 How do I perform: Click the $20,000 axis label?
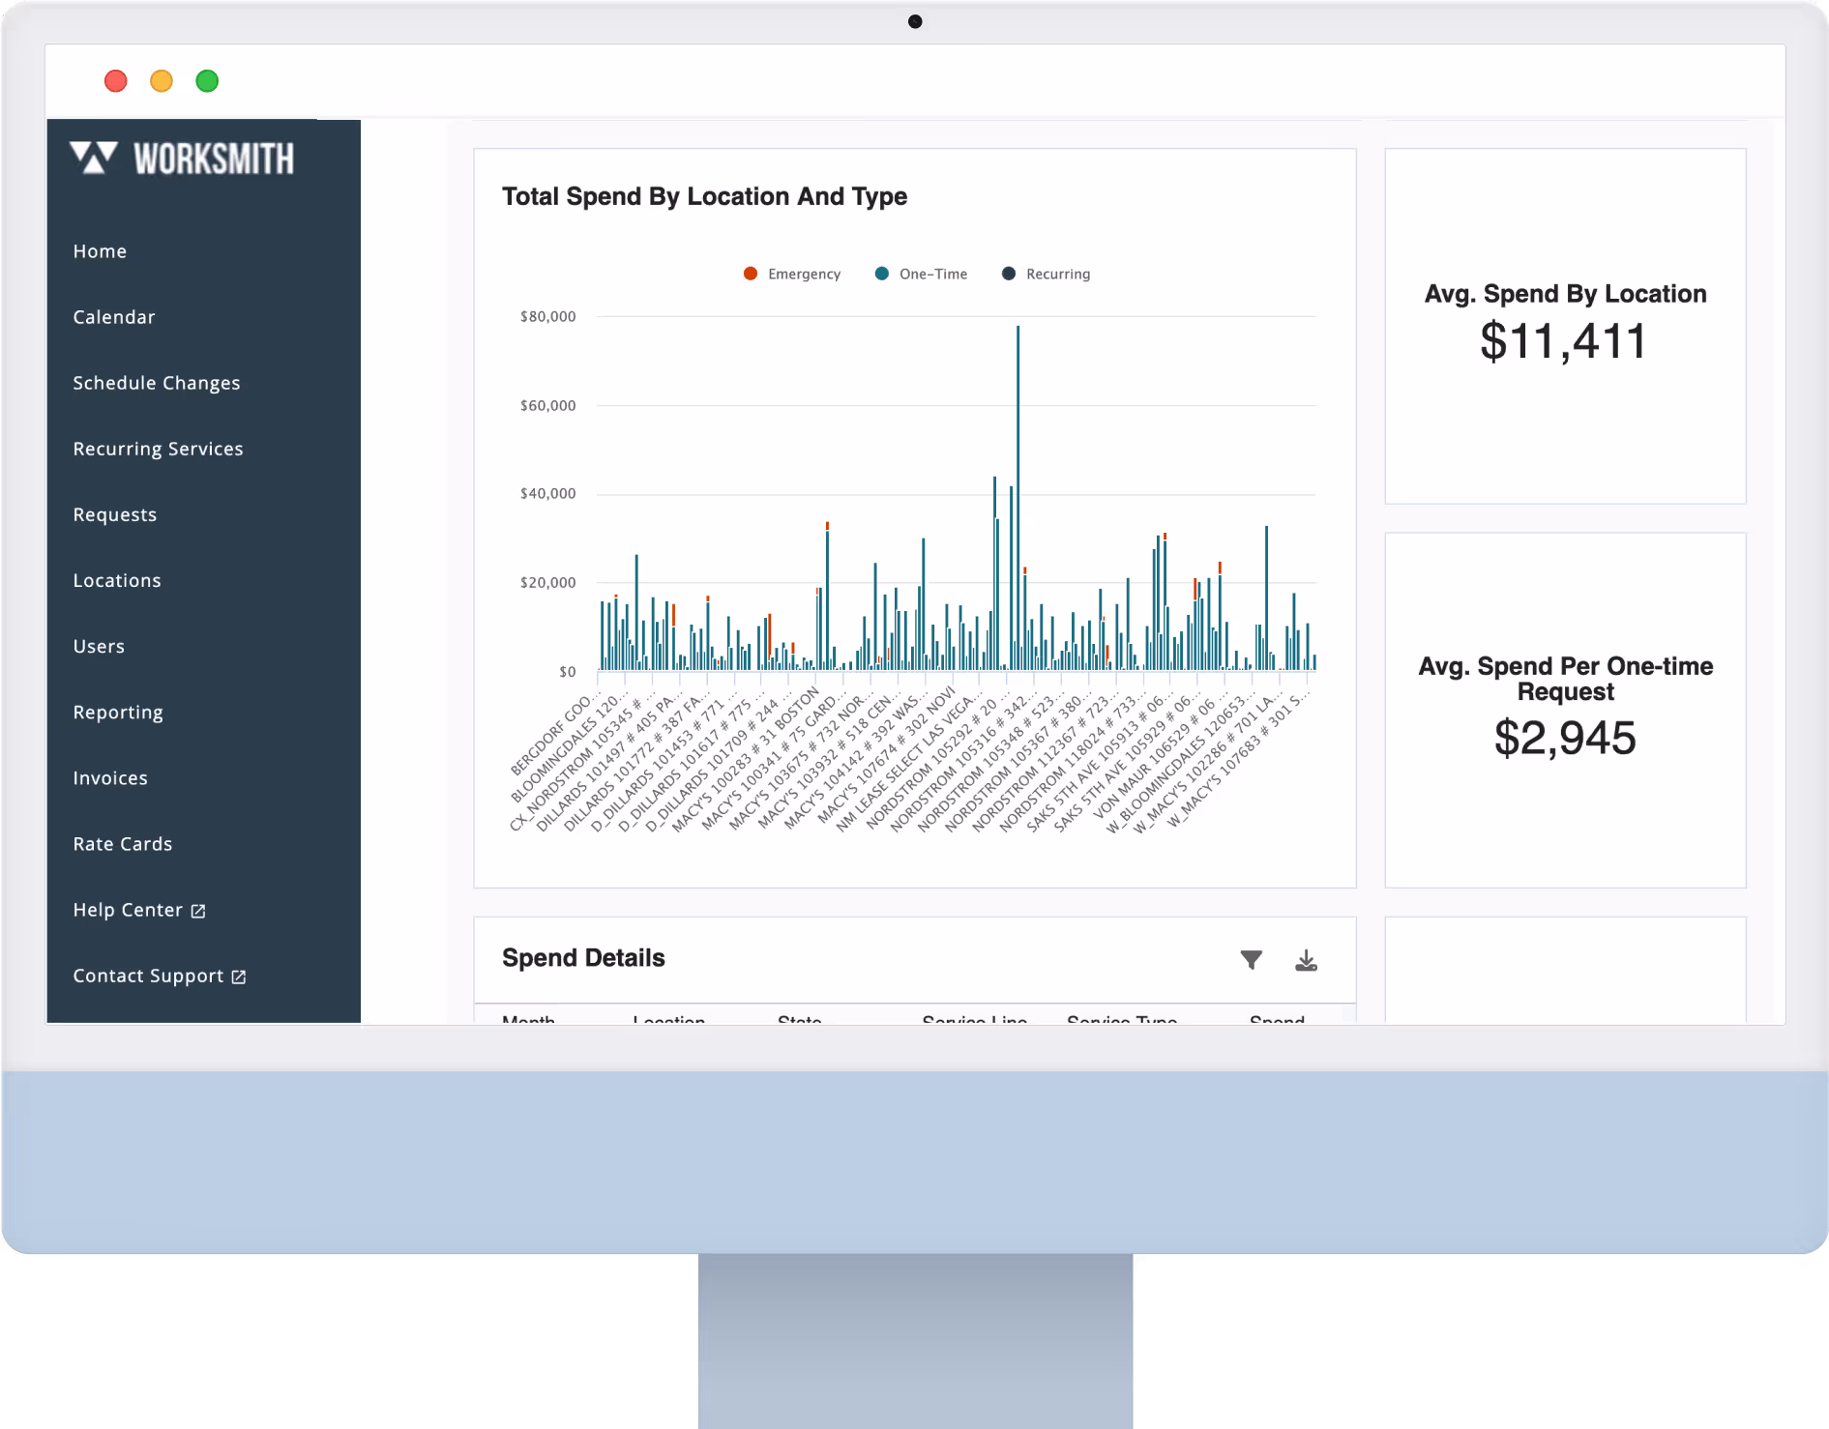(x=547, y=582)
